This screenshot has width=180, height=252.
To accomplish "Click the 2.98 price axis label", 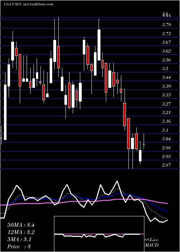I will click(166, 148).
